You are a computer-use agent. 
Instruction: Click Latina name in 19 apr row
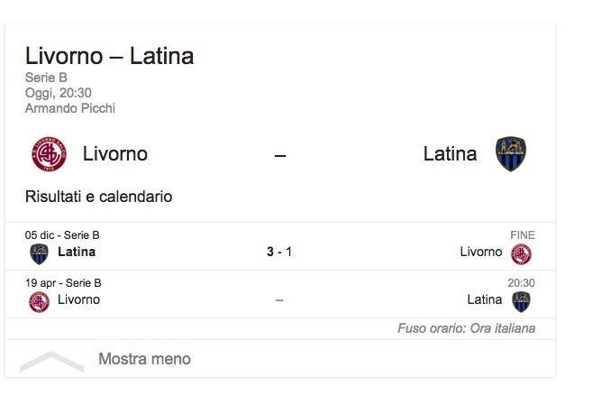point(484,299)
